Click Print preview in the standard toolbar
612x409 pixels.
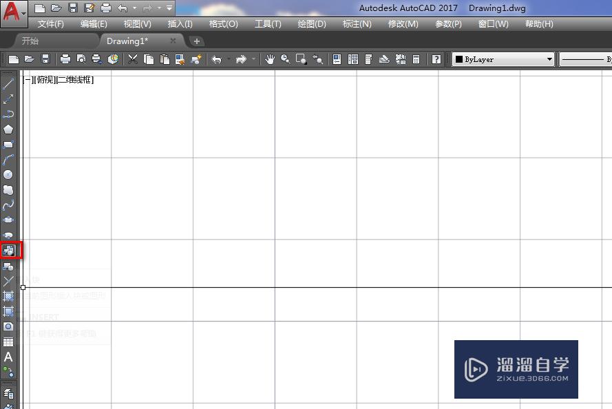pyautogui.click(x=81, y=59)
